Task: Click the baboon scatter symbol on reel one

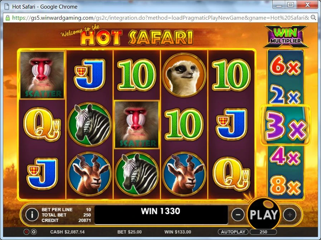Action: point(42,75)
